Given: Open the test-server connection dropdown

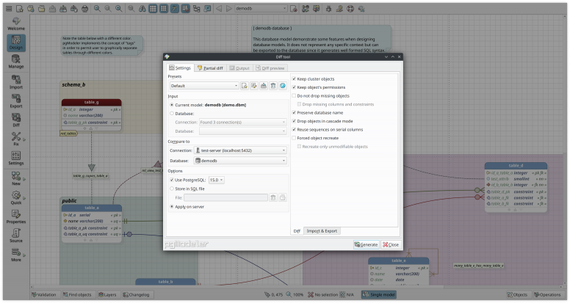Looking at the screenshot, I should (241, 150).
